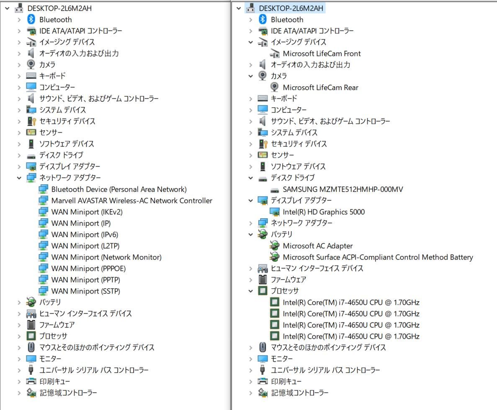Expand プロセッサ in left window
Screen dimensions: 497x410
19,336
